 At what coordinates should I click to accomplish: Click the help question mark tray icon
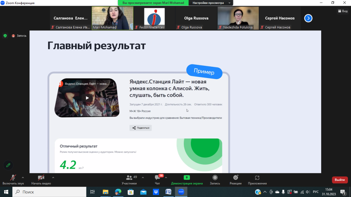pos(258,192)
